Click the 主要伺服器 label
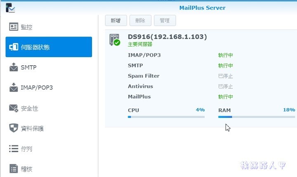297x177 pixels. (140, 44)
